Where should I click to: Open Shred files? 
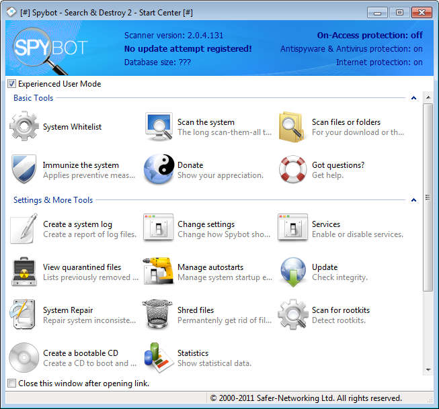click(196, 310)
